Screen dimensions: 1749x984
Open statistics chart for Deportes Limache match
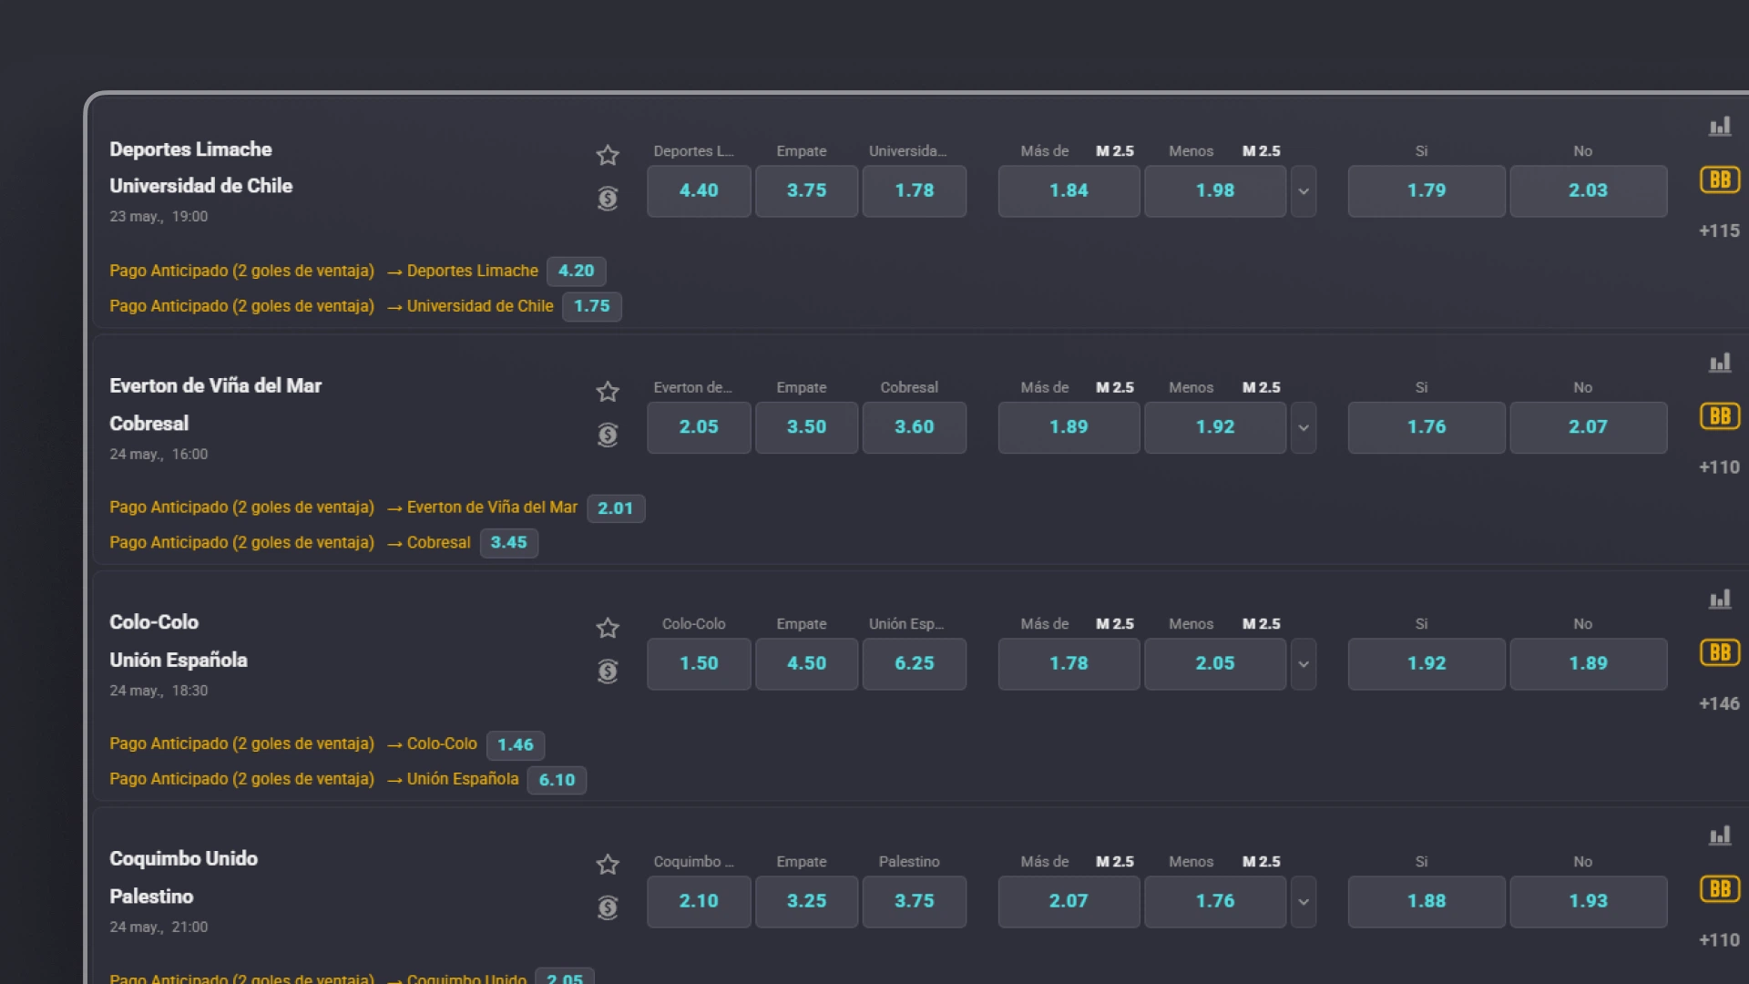coord(1720,127)
